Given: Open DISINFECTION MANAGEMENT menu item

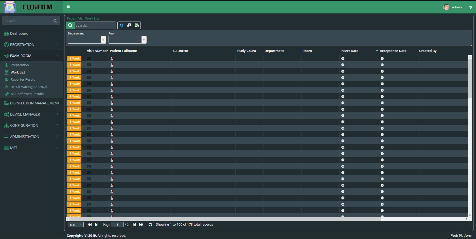Looking at the screenshot, I should (34, 103).
